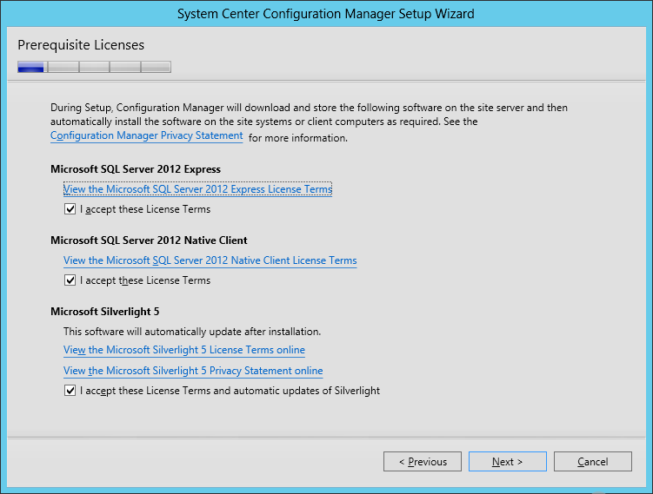Select the Microsoft SQL Server 2012 Express heading
Viewport: 653px width, 494px height.
136,169
